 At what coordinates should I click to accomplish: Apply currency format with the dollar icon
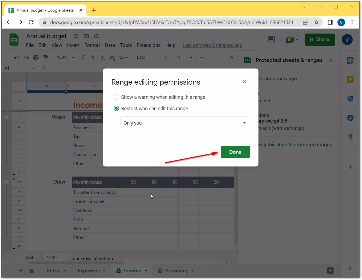(83, 57)
